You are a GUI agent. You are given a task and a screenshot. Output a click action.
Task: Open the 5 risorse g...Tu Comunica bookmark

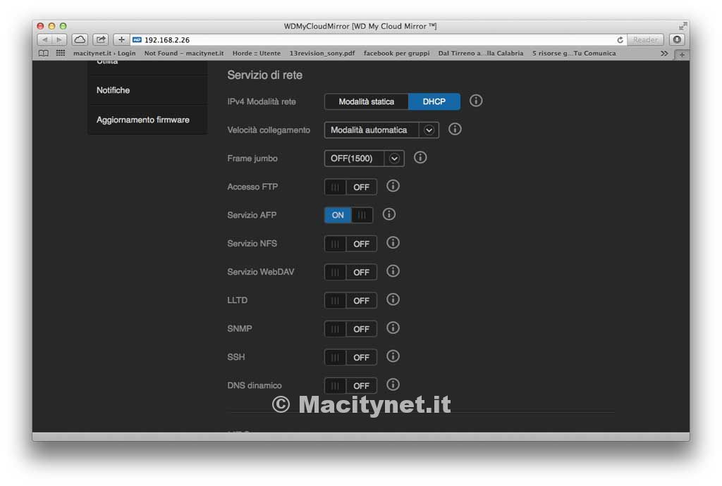(x=574, y=54)
